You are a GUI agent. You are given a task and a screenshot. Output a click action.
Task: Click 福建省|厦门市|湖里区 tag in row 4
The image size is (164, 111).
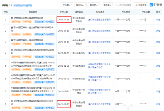click(x=44, y=57)
